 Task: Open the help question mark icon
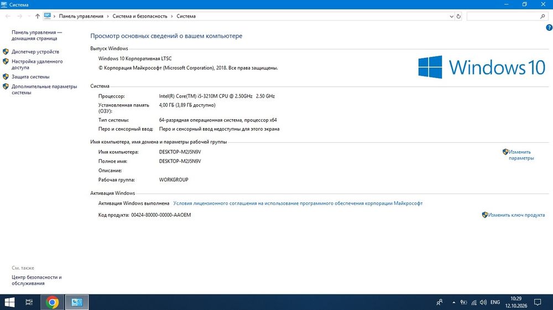point(549,28)
